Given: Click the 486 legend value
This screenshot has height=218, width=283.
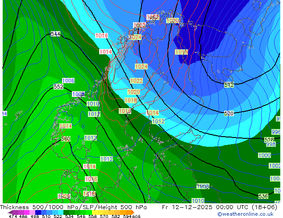Looking at the screenshot, I should [23, 216].
